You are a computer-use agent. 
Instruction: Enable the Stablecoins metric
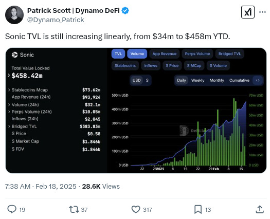125,66
